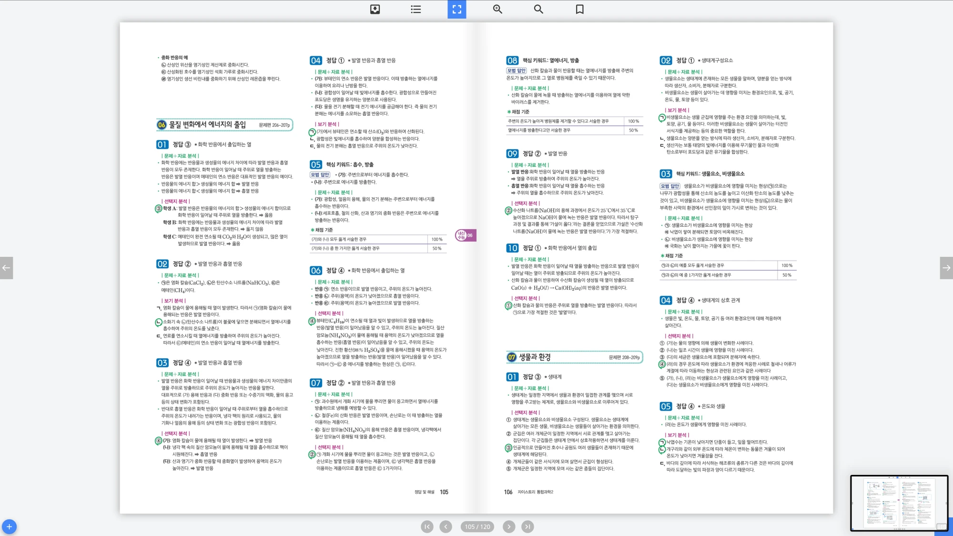Open the table of contents list icon
This screenshot has height=536, width=953.
[416, 9]
